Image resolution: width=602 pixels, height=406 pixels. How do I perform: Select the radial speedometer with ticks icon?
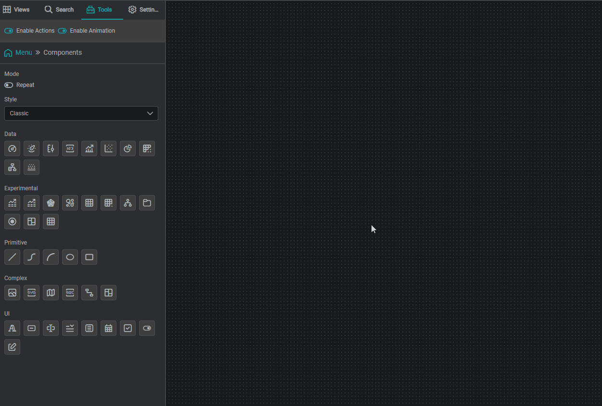[32, 148]
